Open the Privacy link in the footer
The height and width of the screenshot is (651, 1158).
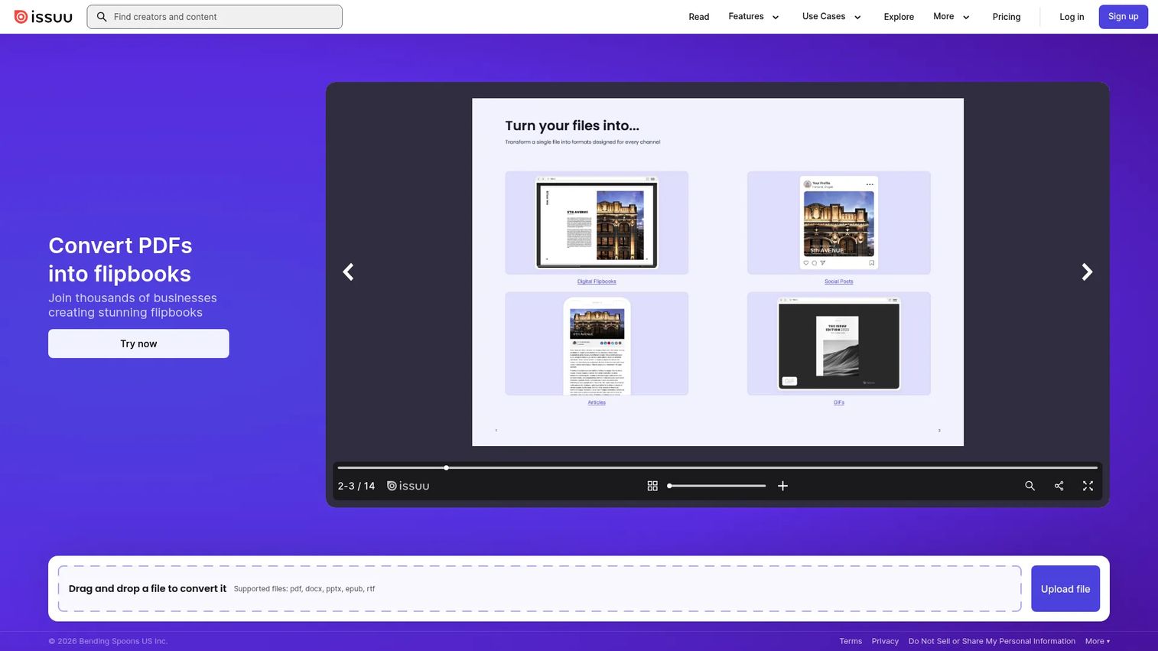[885, 641]
